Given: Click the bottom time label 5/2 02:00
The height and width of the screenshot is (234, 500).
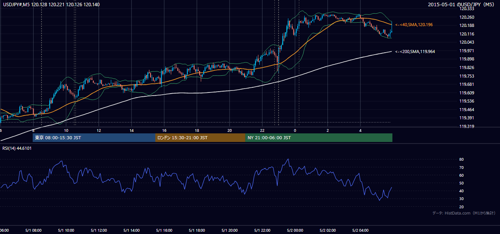Looking at the screenshot, I should pos(328,230).
